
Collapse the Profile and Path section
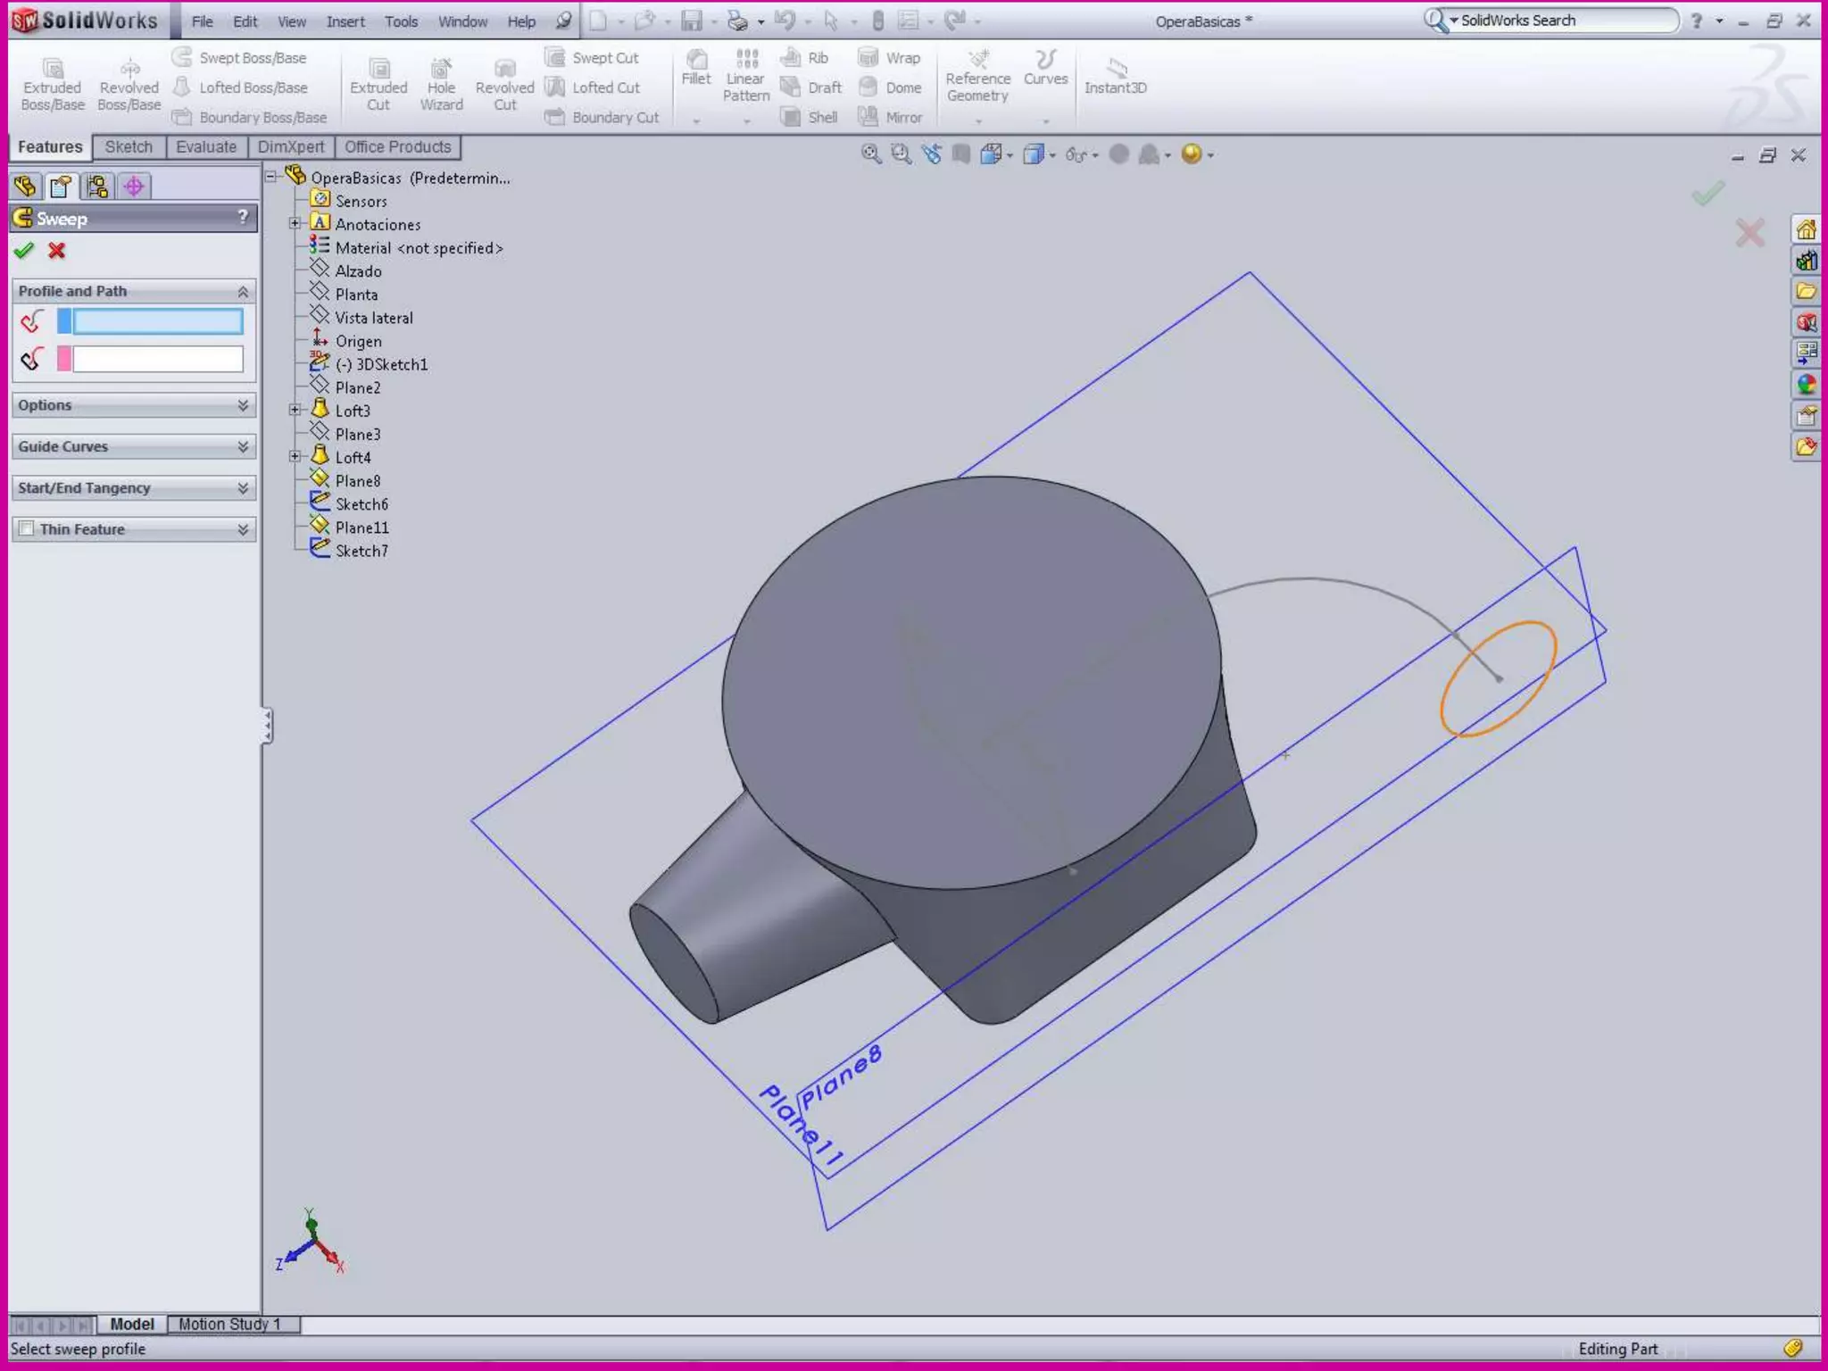[242, 292]
